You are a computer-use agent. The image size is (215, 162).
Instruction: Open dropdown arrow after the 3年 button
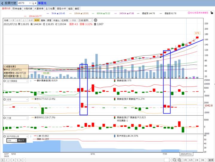[x=206, y=160]
